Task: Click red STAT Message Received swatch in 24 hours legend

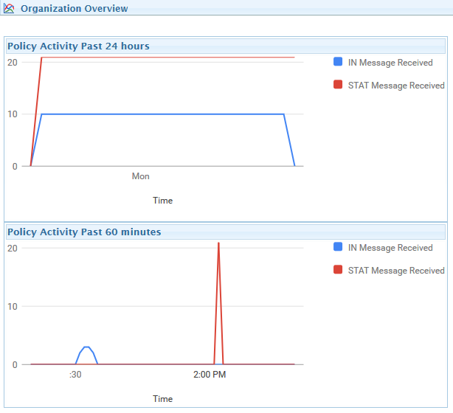Action: 338,84
